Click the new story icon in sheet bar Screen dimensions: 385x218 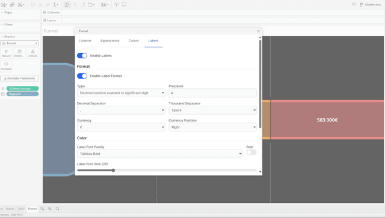click(x=57, y=208)
